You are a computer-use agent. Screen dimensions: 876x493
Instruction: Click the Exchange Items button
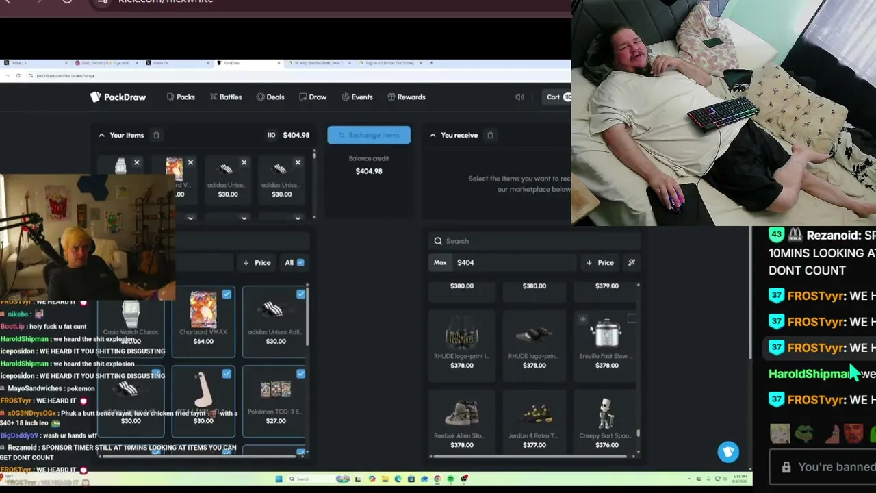pyautogui.click(x=369, y=135)
